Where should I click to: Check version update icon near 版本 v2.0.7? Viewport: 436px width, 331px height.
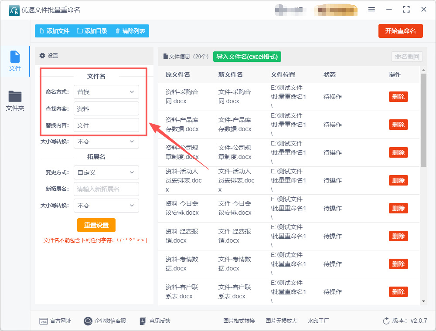tap(386, 321)
